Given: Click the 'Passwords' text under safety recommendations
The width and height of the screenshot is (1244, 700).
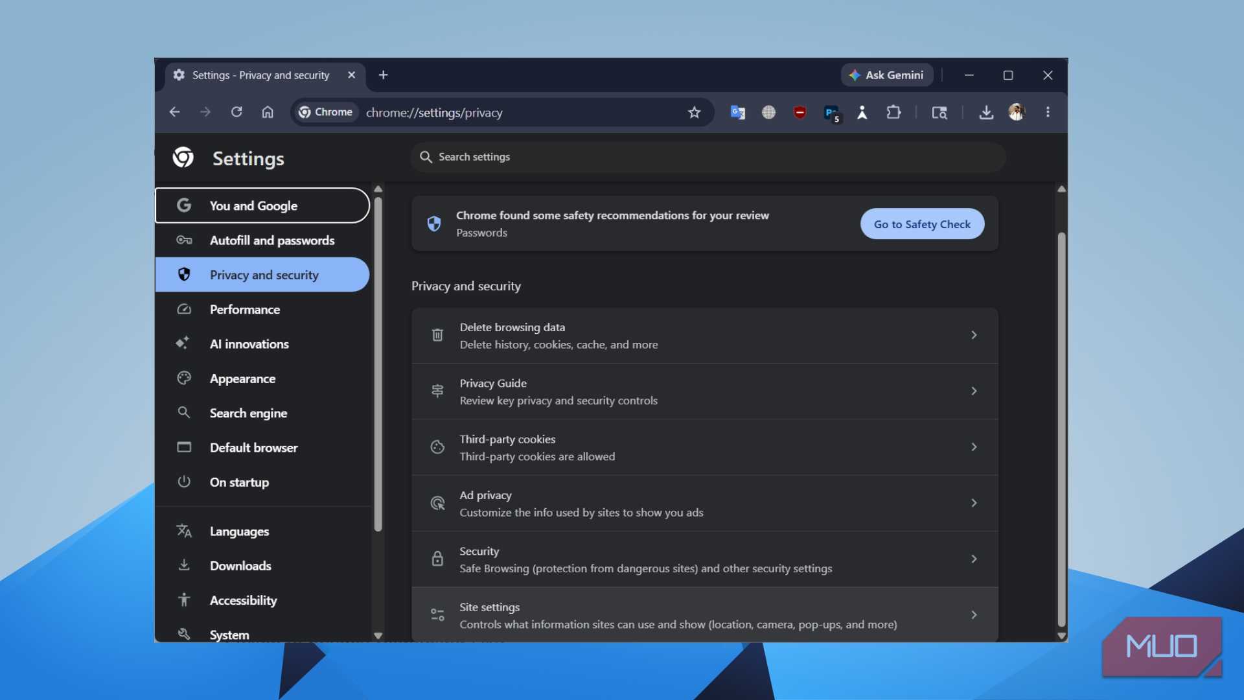Looking at the screenshot, I should click(481, 233).
